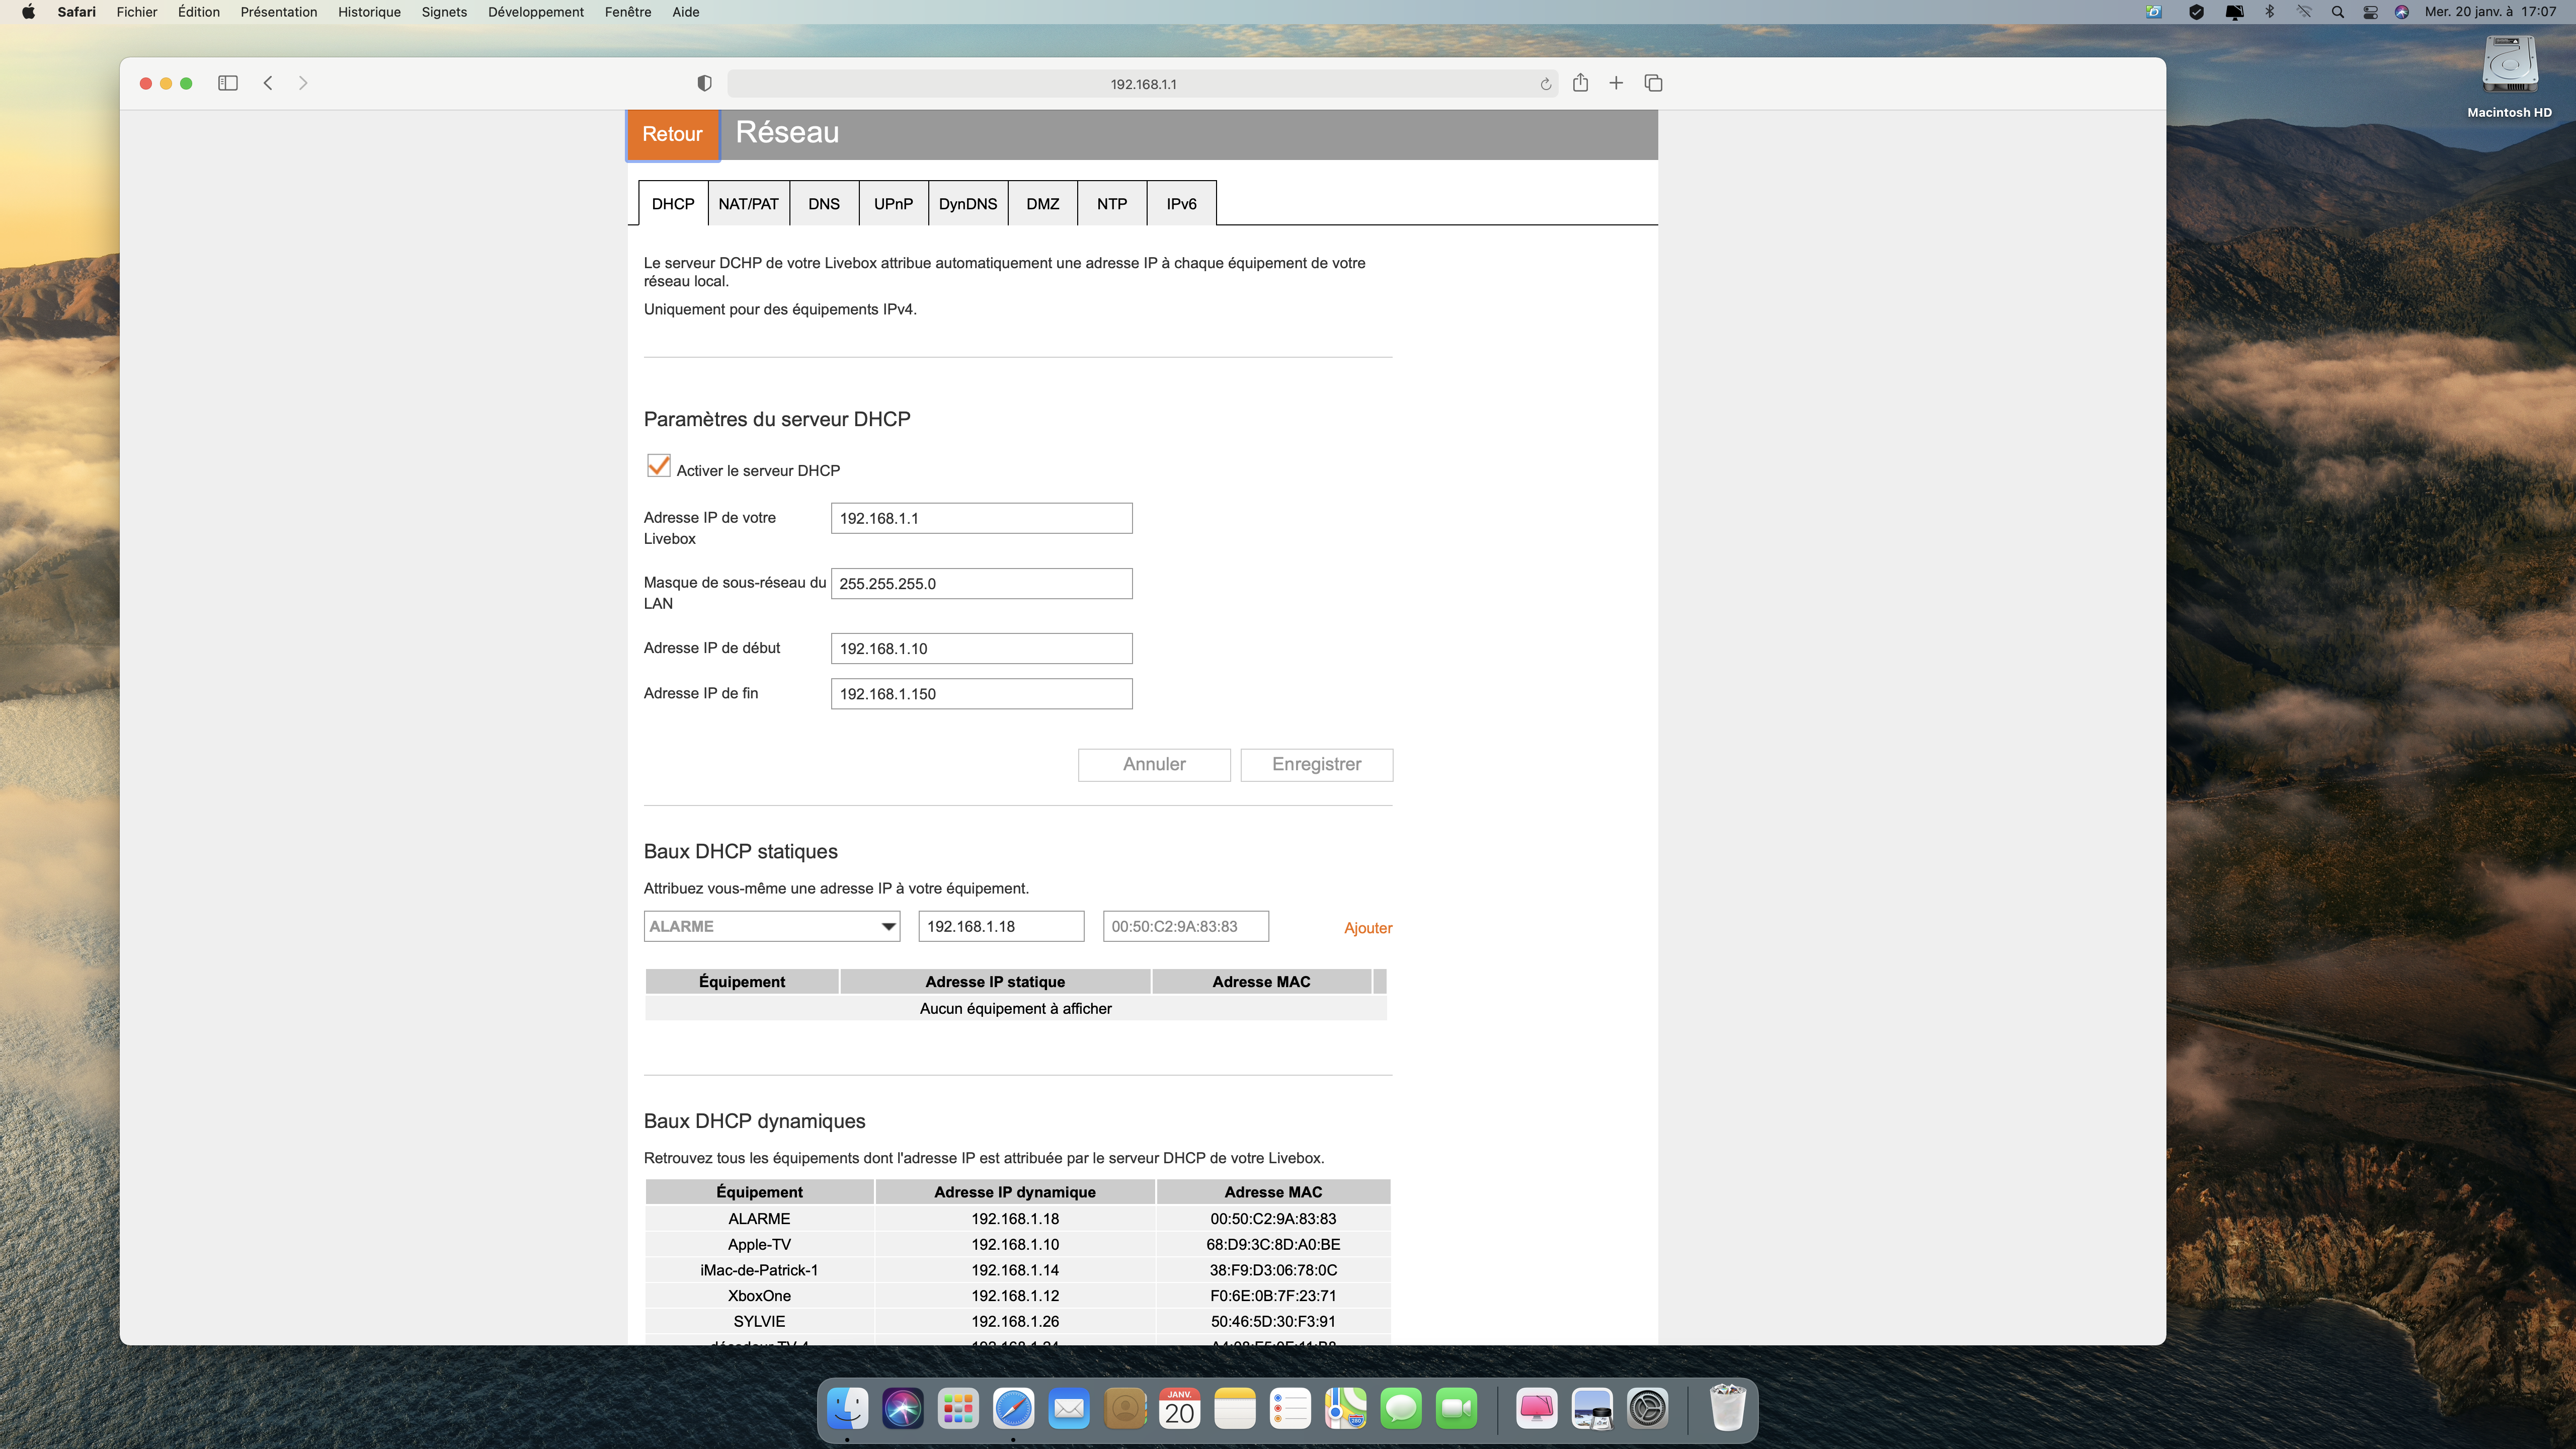Open the Trash in the Dock

(x=1727, y=1409)
